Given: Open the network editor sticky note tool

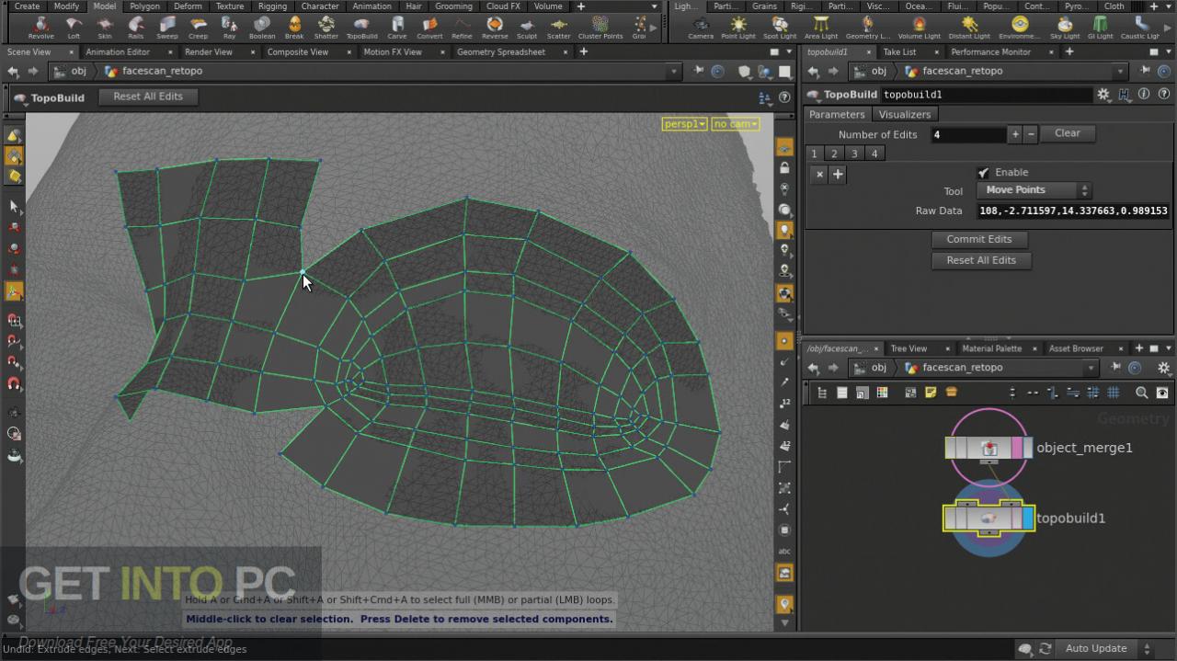Looking at the screenshot, I should coord(931,393).
